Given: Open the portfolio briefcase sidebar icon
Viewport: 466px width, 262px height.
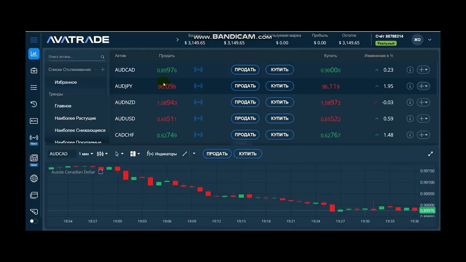Looking at the screenshot, I should coord(34,71).
